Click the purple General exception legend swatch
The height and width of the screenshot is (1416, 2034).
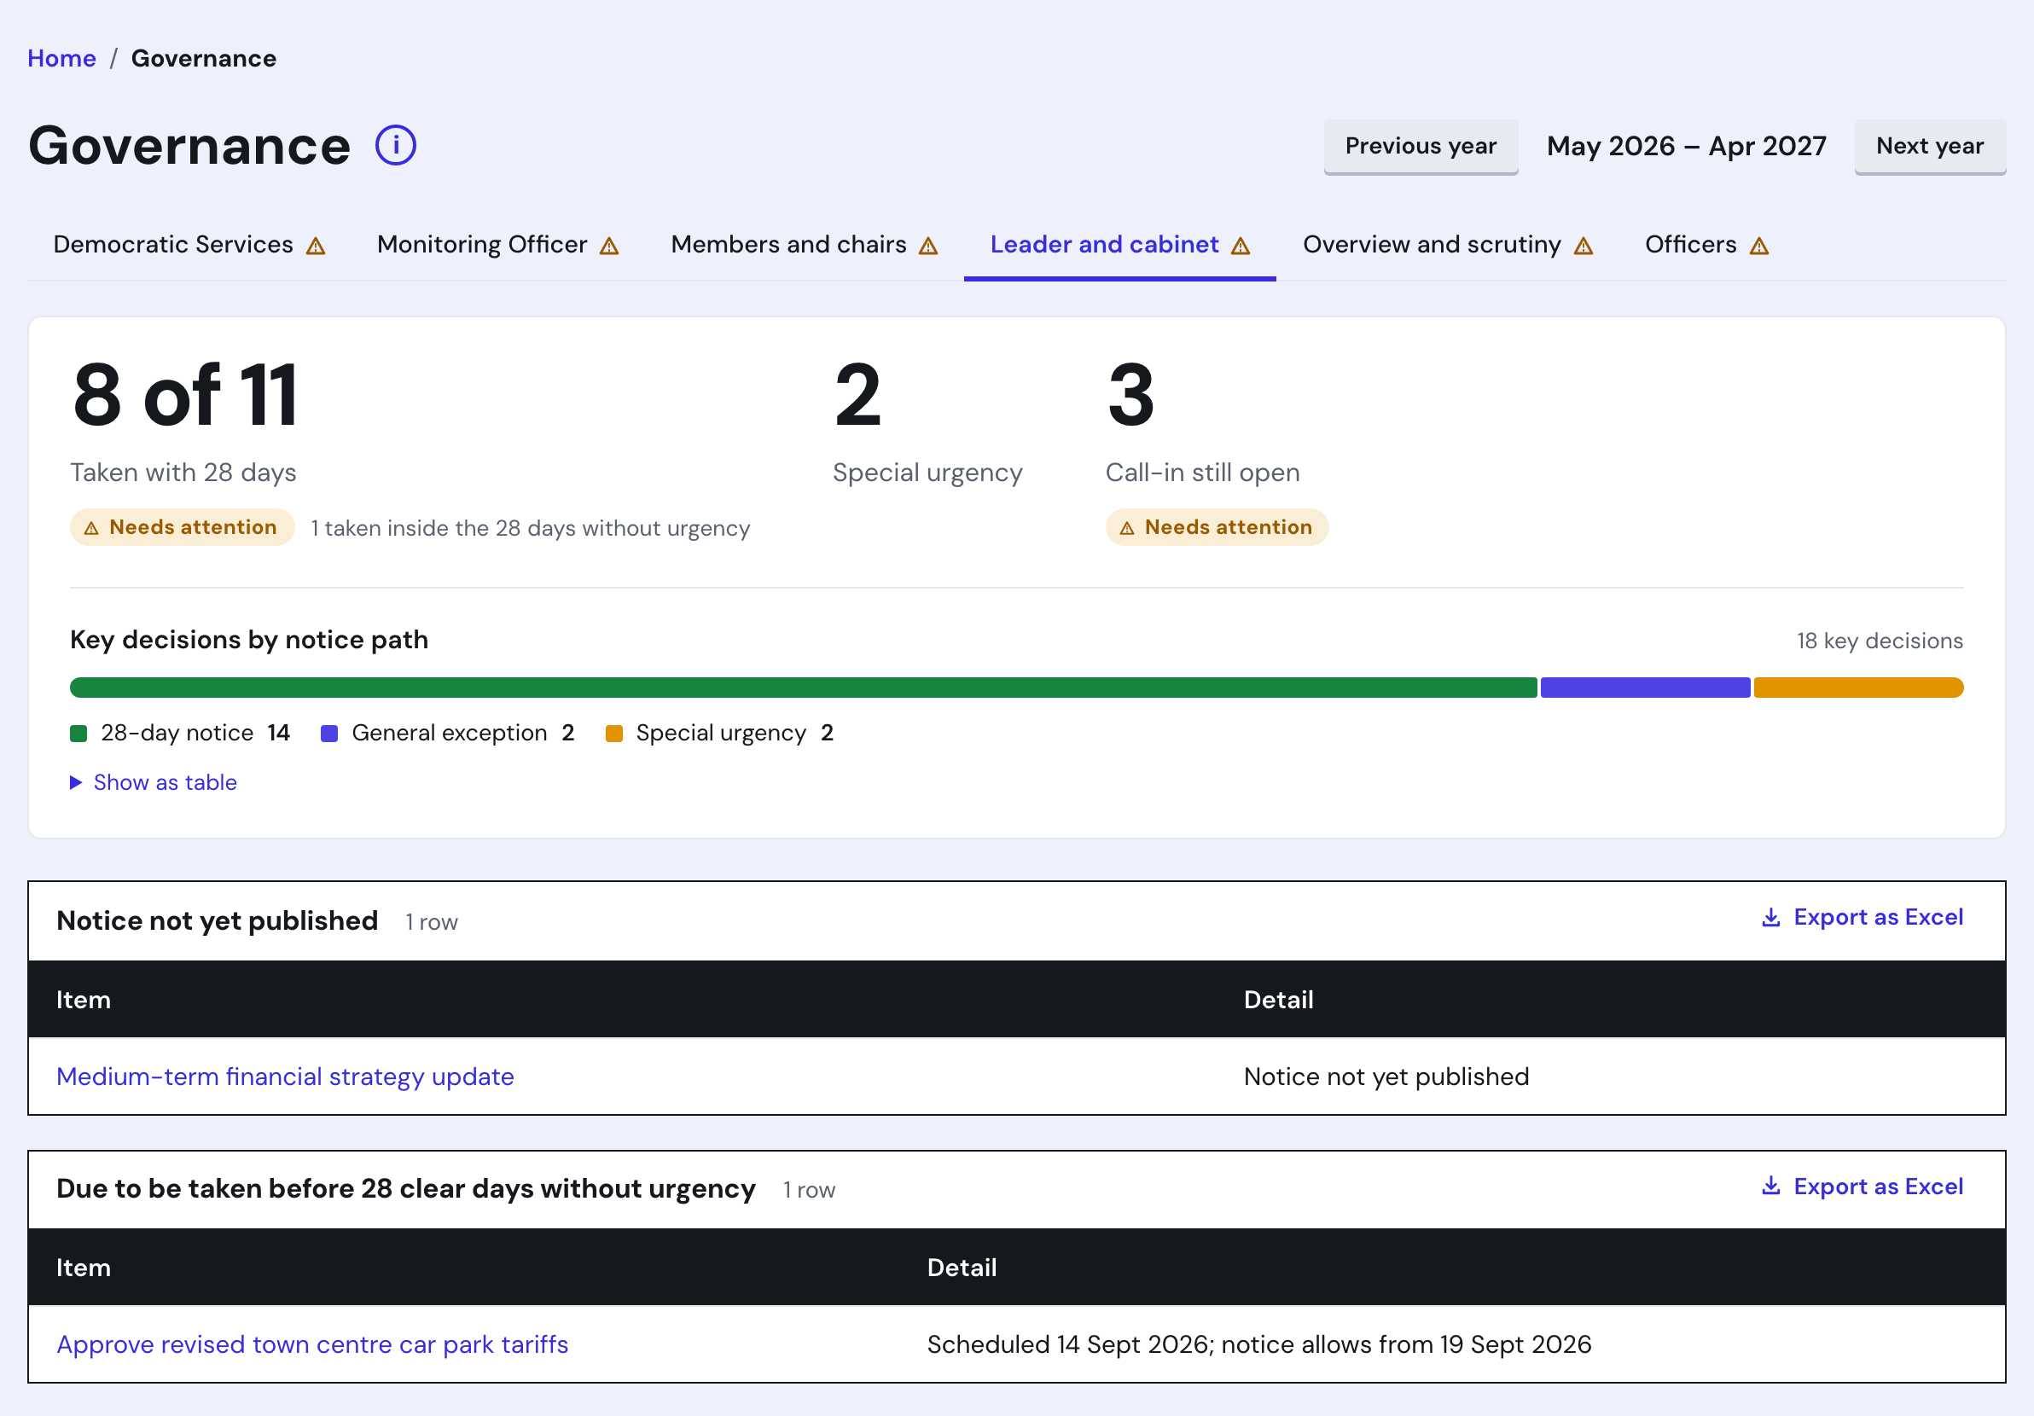tap(329, 734)
